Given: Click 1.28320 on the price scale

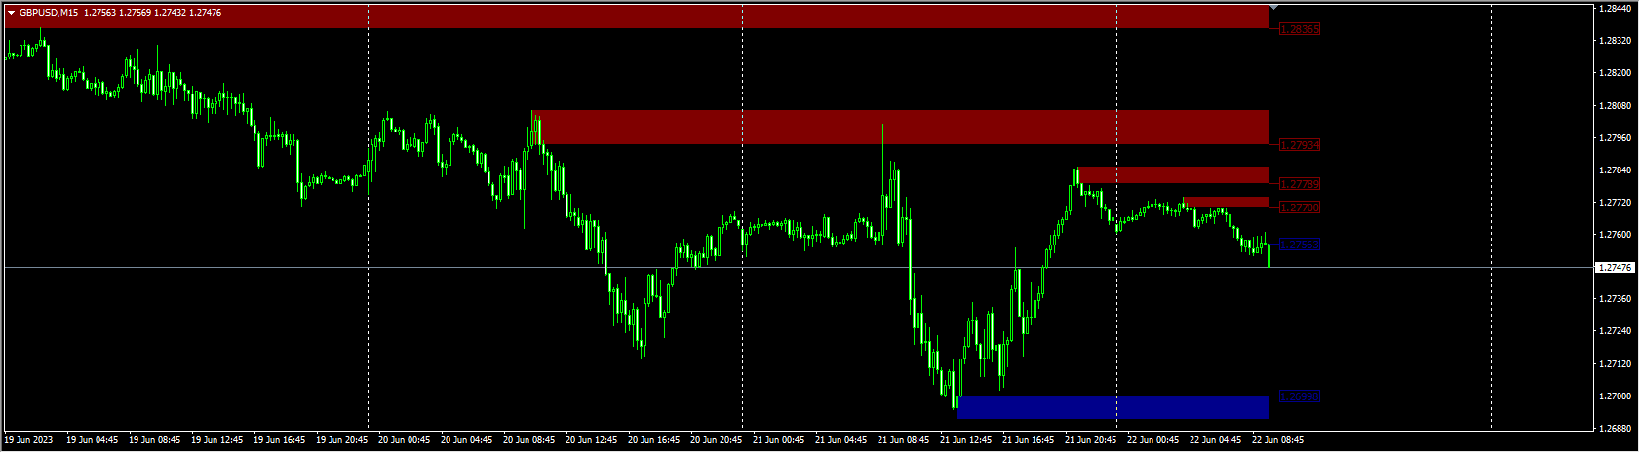Looking at the screenshot, I should pyautogui.click(x=1617, y=41).
